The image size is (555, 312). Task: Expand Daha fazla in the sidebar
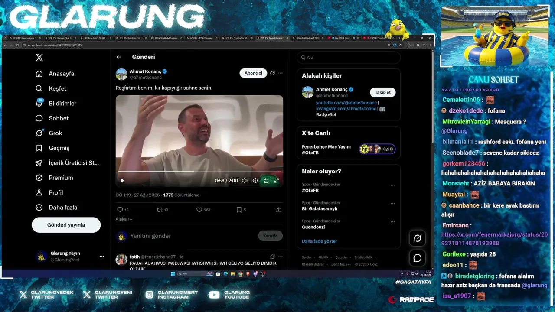(x=57, y=208)
